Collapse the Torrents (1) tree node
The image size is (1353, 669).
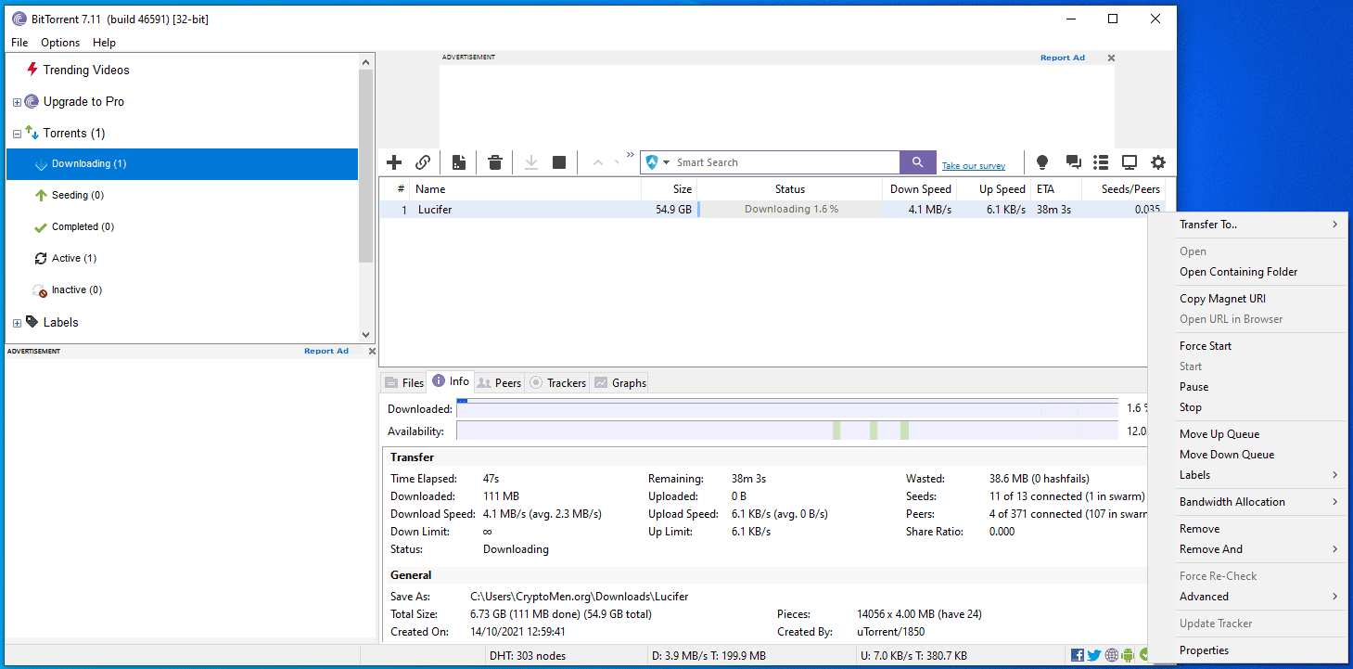tap(17, 134)
